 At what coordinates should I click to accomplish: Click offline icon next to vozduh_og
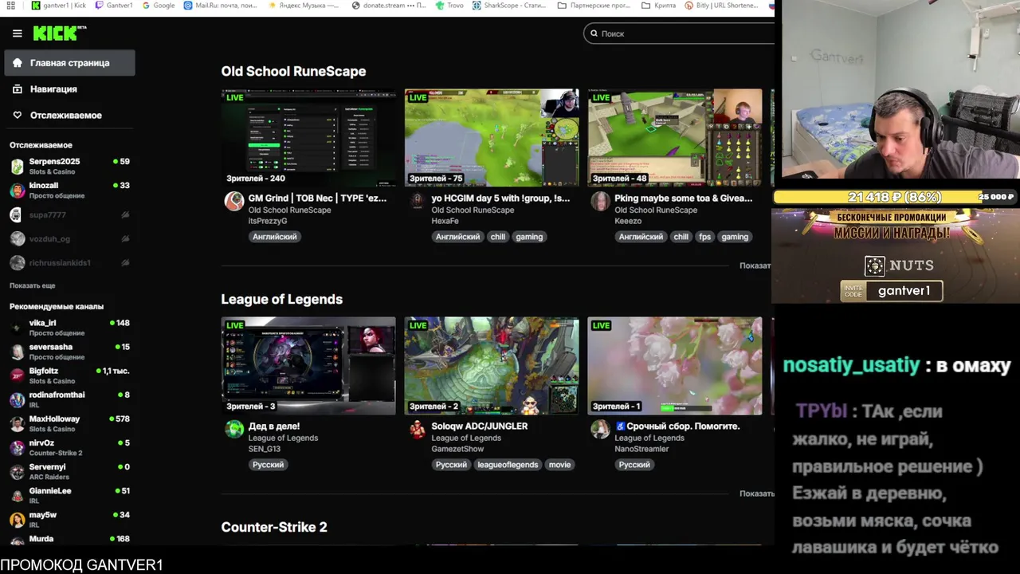125,239
